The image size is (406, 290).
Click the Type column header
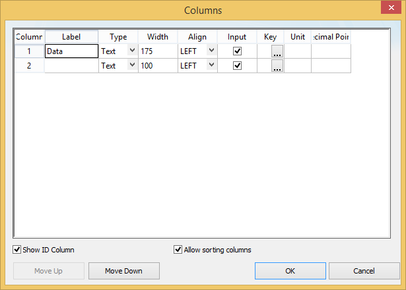click(x=118, y=37)
